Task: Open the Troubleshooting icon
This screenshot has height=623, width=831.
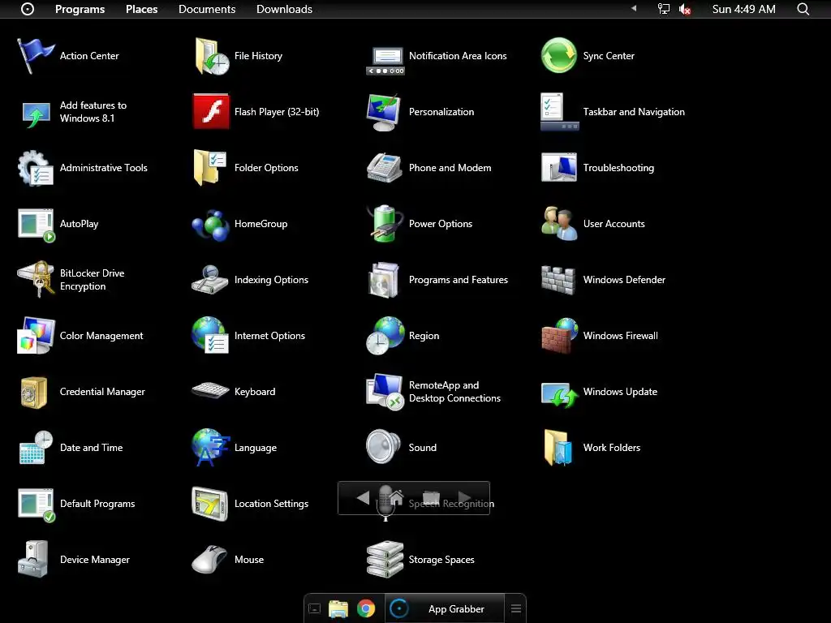Action: pyautogui.click(x=558, y=167)
